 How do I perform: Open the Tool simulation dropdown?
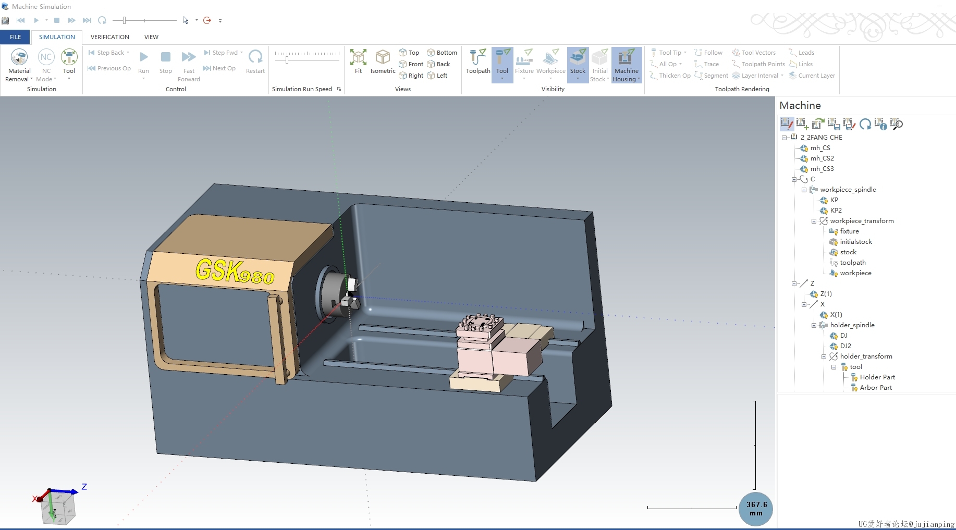pyautogui.click(x=69, y=79)
